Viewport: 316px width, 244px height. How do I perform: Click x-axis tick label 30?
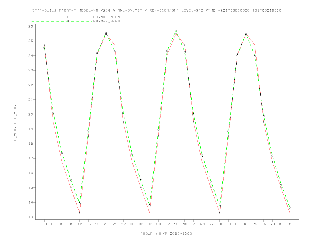pyautogui.click(x=132, y=224)
